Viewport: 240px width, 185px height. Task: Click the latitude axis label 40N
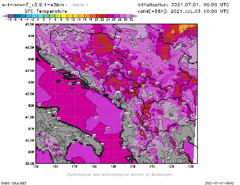pos(31,152)
